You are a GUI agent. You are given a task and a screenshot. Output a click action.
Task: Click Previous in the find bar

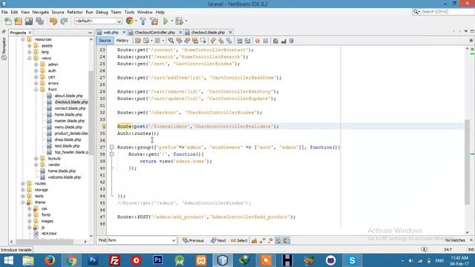coord(193,240)
